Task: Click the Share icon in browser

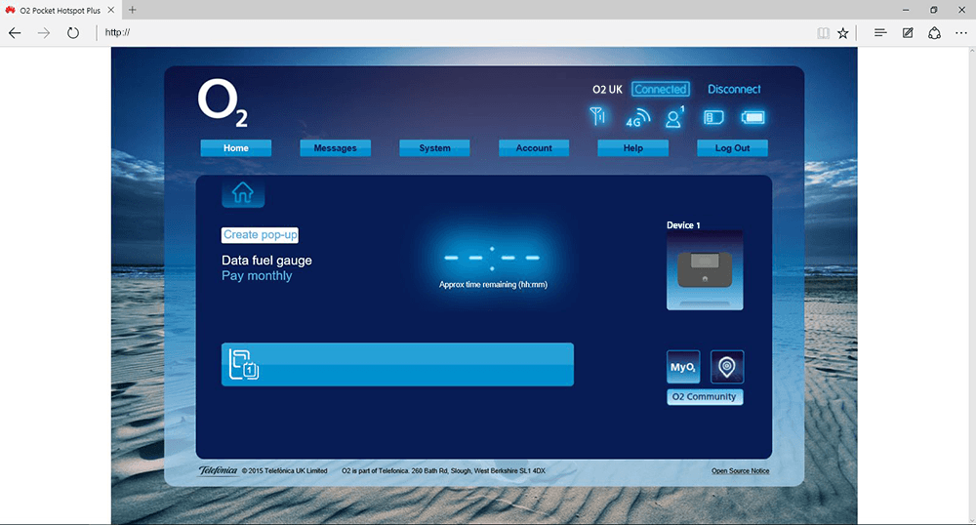Action: 934,33
